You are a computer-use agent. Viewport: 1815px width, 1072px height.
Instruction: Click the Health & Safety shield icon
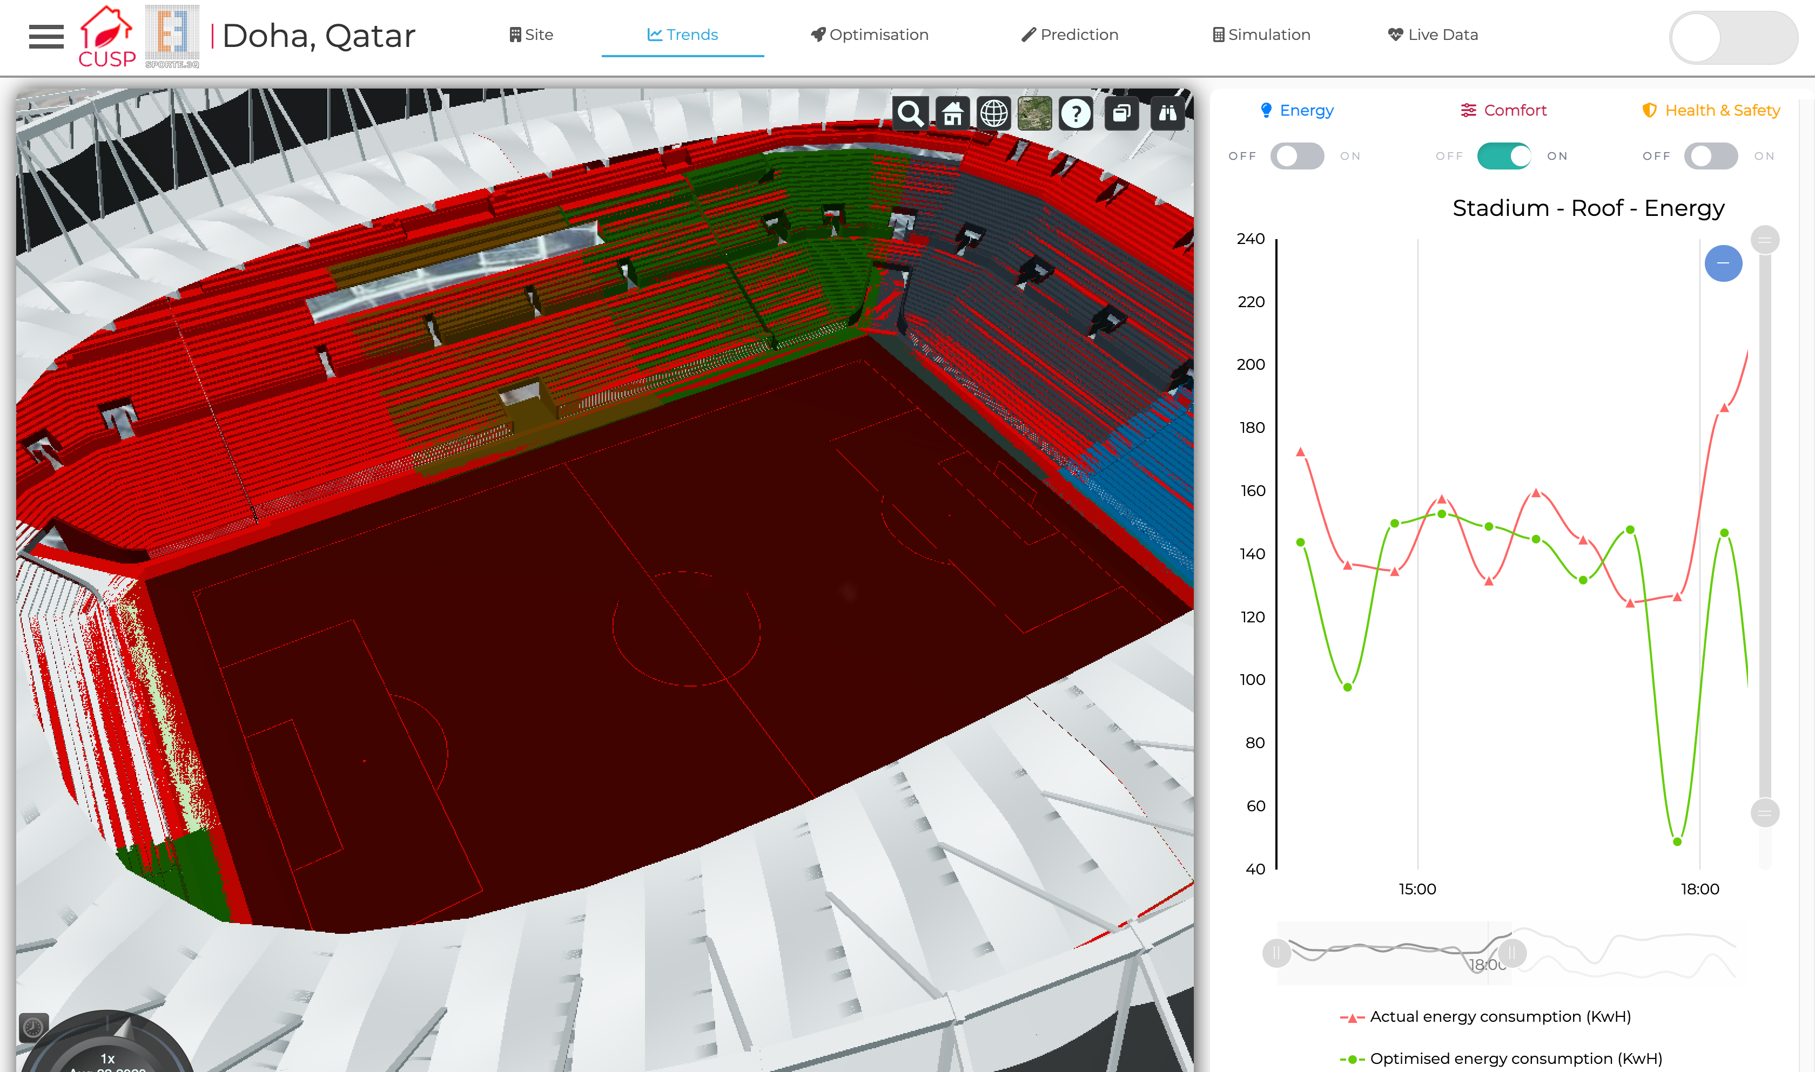[1650, 111]
